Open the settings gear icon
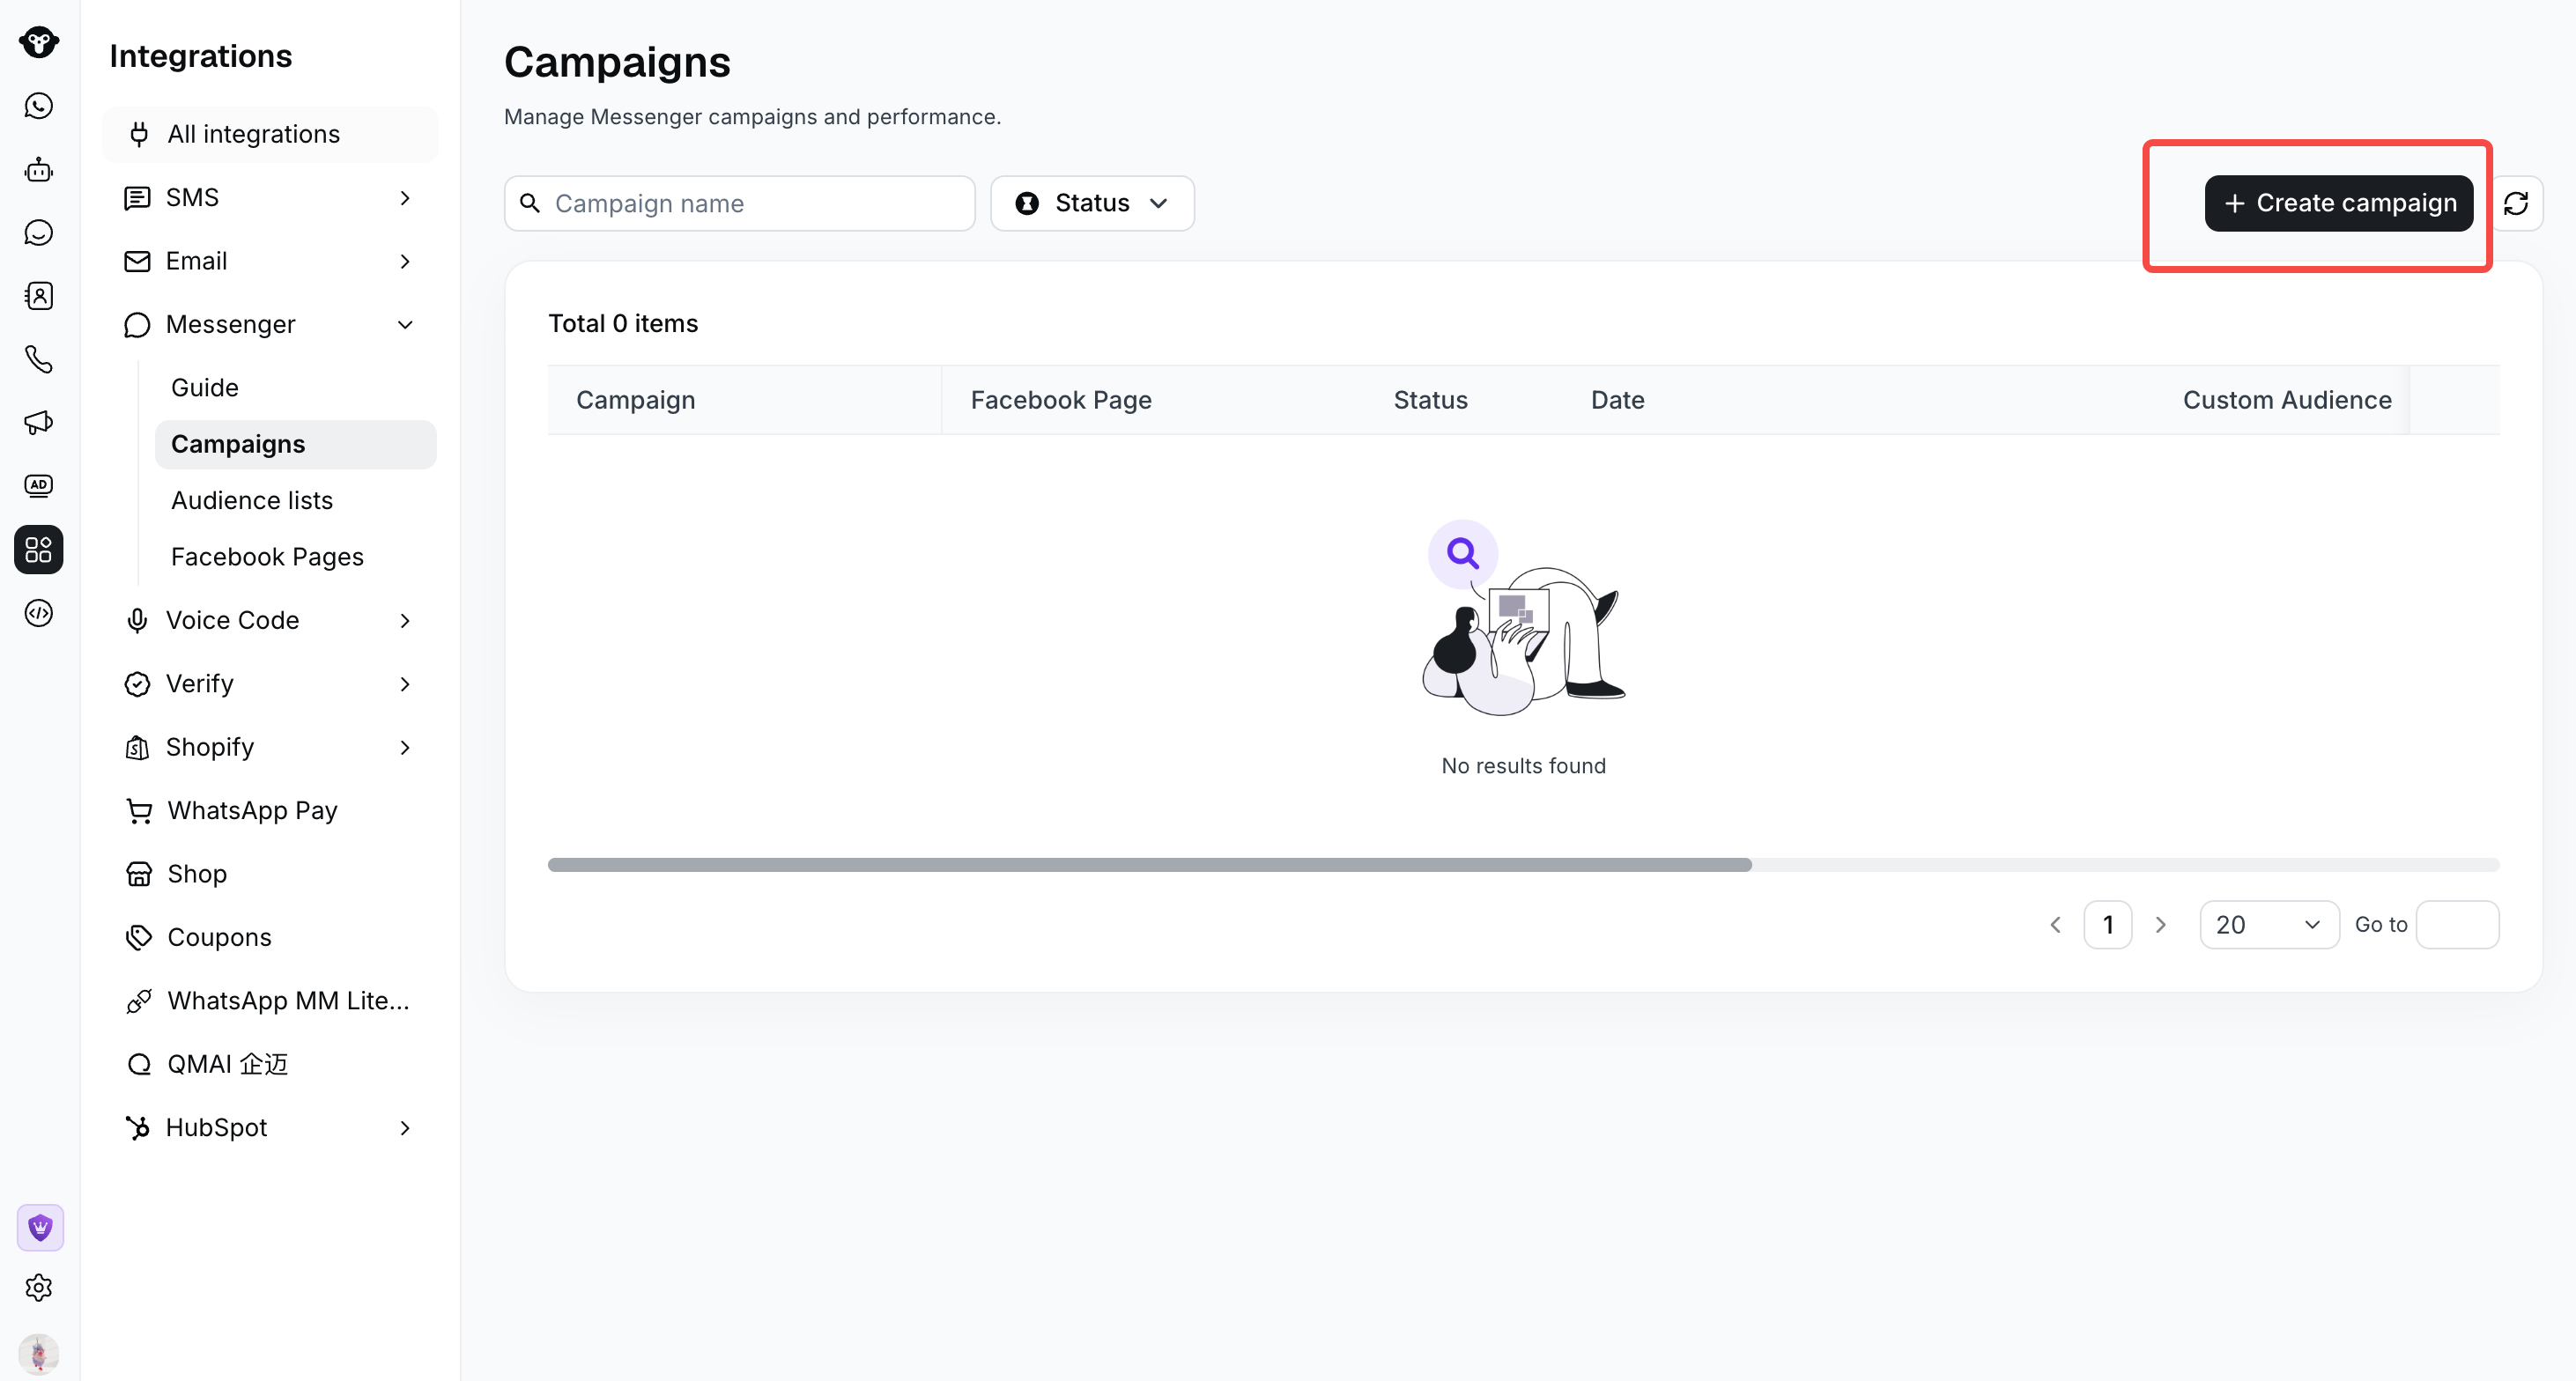Image resolution: width=2576 pixels, height=1381 pixels. click(x=38, y=1288)
